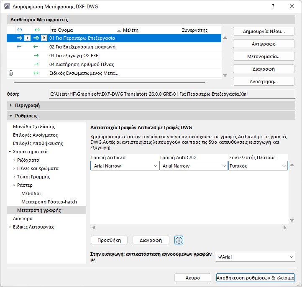Image resolution: width=302 pixels, height=287 pixels.
Task: Collapse the Ρυθμίσεις section
Action: point(11,116)
